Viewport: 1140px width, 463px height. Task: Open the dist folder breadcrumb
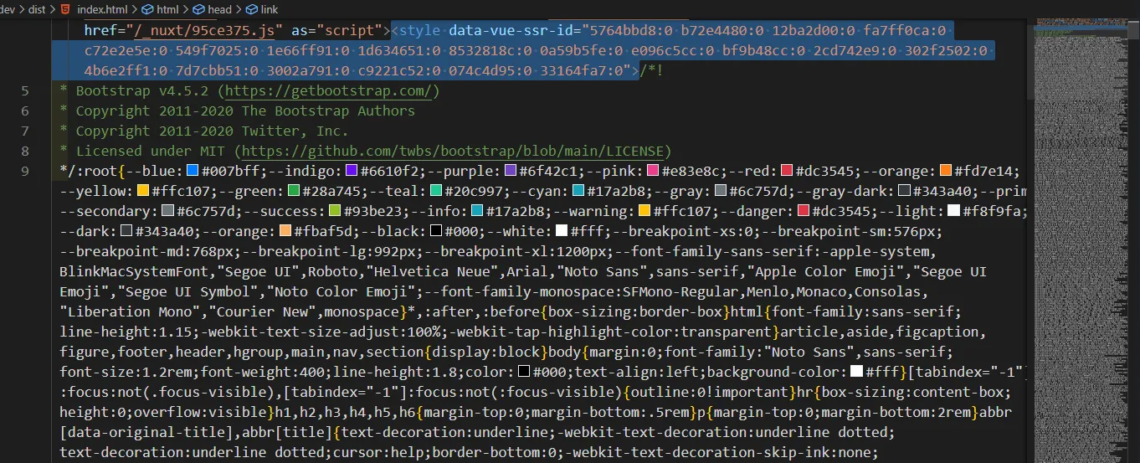click(x=38, y=9)
